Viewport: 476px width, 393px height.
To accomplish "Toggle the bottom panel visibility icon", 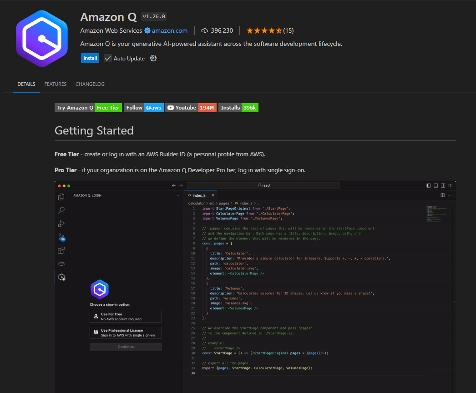I will (x=435, y=185).
